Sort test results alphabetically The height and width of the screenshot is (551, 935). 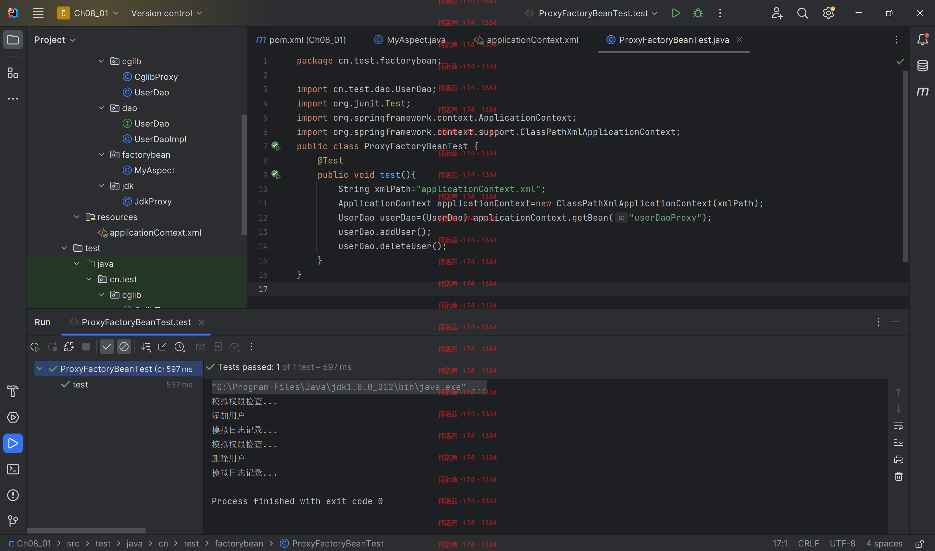coord(146,347)
